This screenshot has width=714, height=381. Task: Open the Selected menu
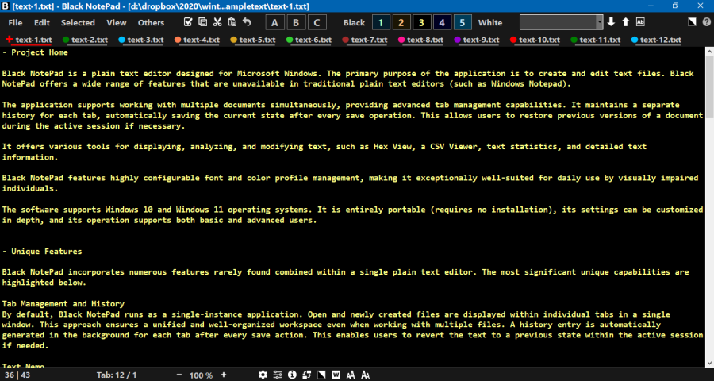(78, 23)
